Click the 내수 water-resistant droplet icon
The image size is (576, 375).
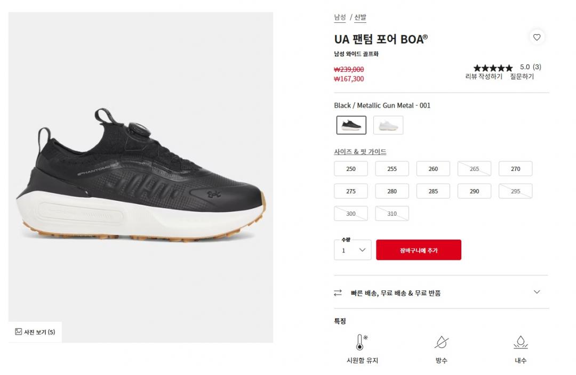tap(521, 342)
